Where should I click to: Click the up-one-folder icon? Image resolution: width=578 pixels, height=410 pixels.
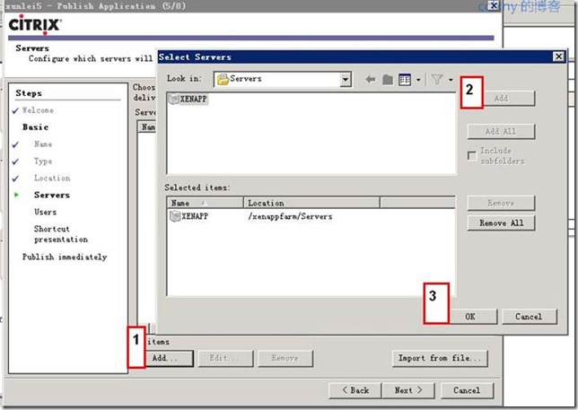(x=388, y=79)
